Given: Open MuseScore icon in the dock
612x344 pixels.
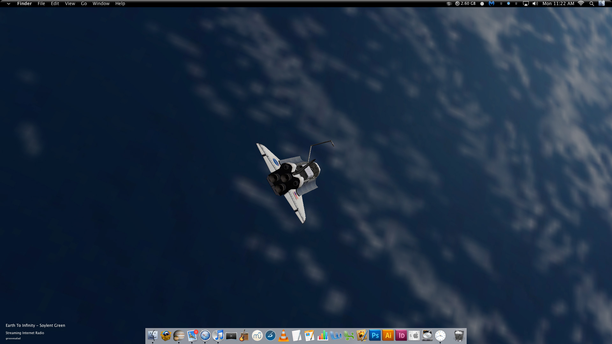Looking at the screenshot, I should (257, 335).
